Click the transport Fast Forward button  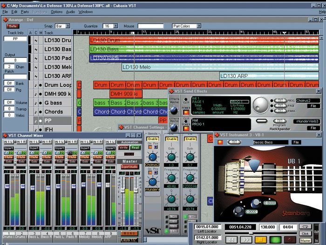(x=246, y=240)
